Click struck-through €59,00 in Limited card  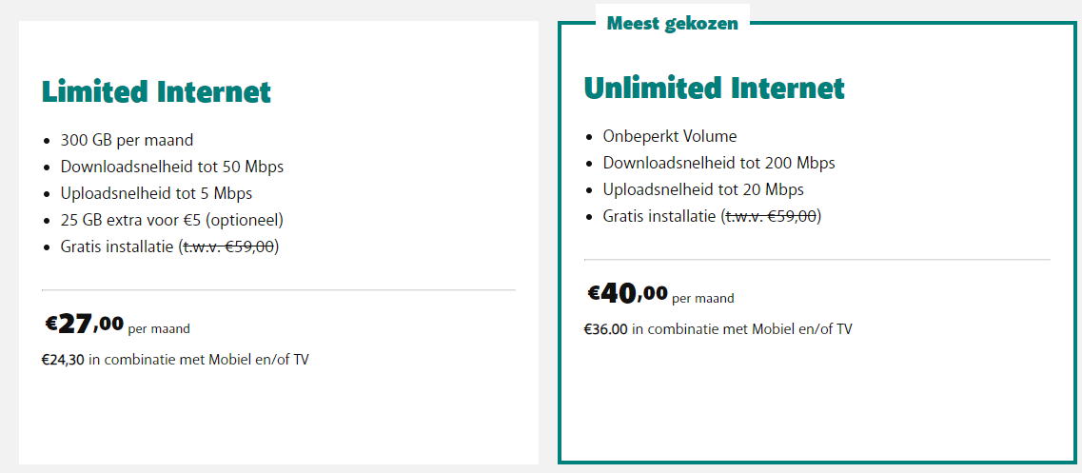228,247
